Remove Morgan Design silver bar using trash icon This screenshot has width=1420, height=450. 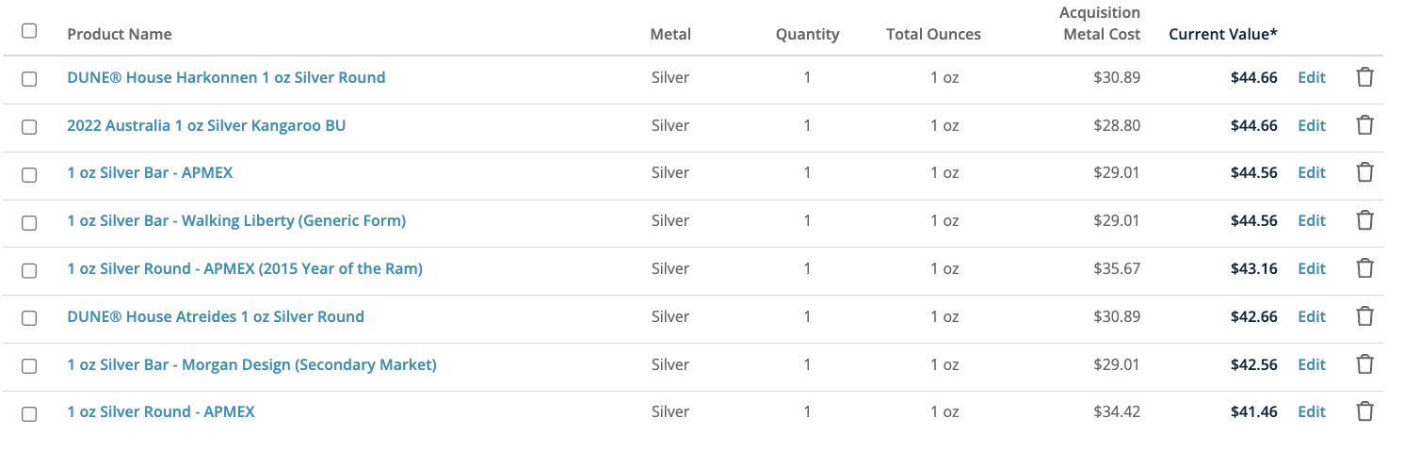click(1364, 364)
